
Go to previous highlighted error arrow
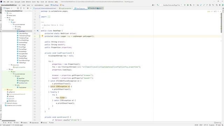pos(218,11)
